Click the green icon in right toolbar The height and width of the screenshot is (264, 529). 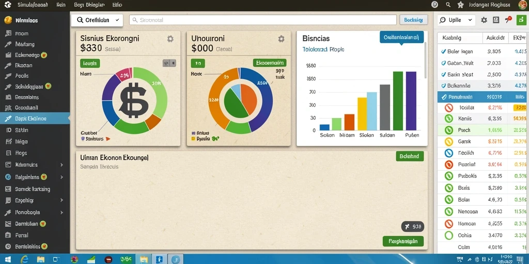point(521,20)
